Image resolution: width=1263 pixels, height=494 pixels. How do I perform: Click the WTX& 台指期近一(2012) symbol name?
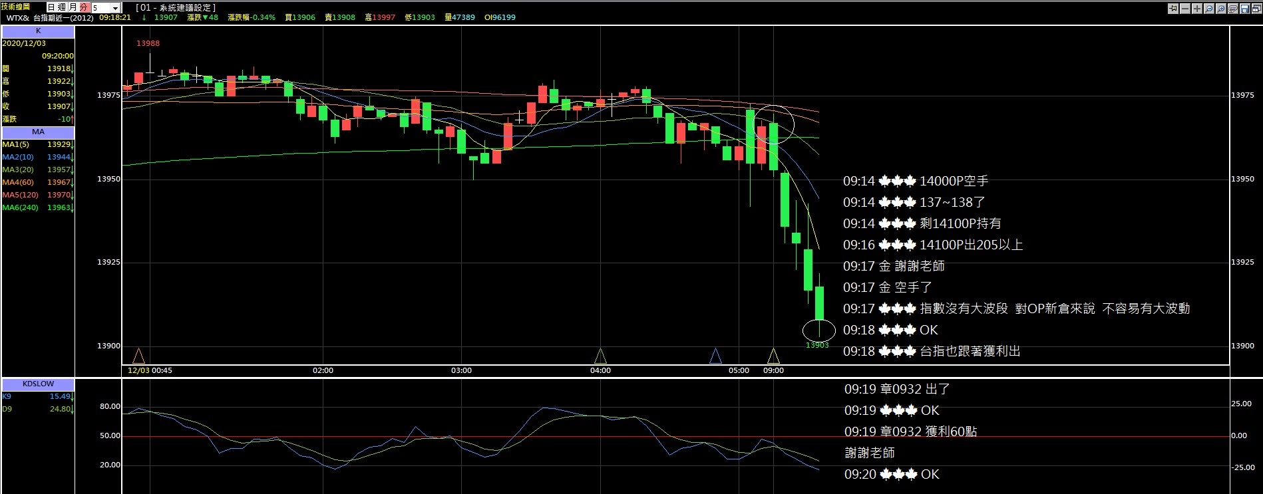(x=50, y=18)
